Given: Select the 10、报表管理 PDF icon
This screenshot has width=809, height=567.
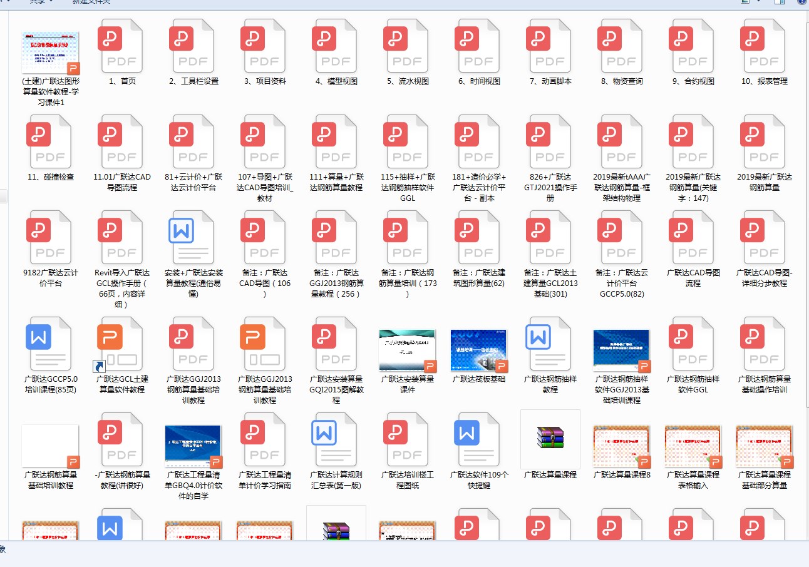Looking at the screenshot, I should 762,46.
